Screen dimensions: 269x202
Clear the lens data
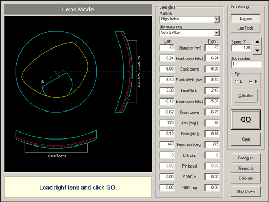pyautogui.click(x=246, y=139)
